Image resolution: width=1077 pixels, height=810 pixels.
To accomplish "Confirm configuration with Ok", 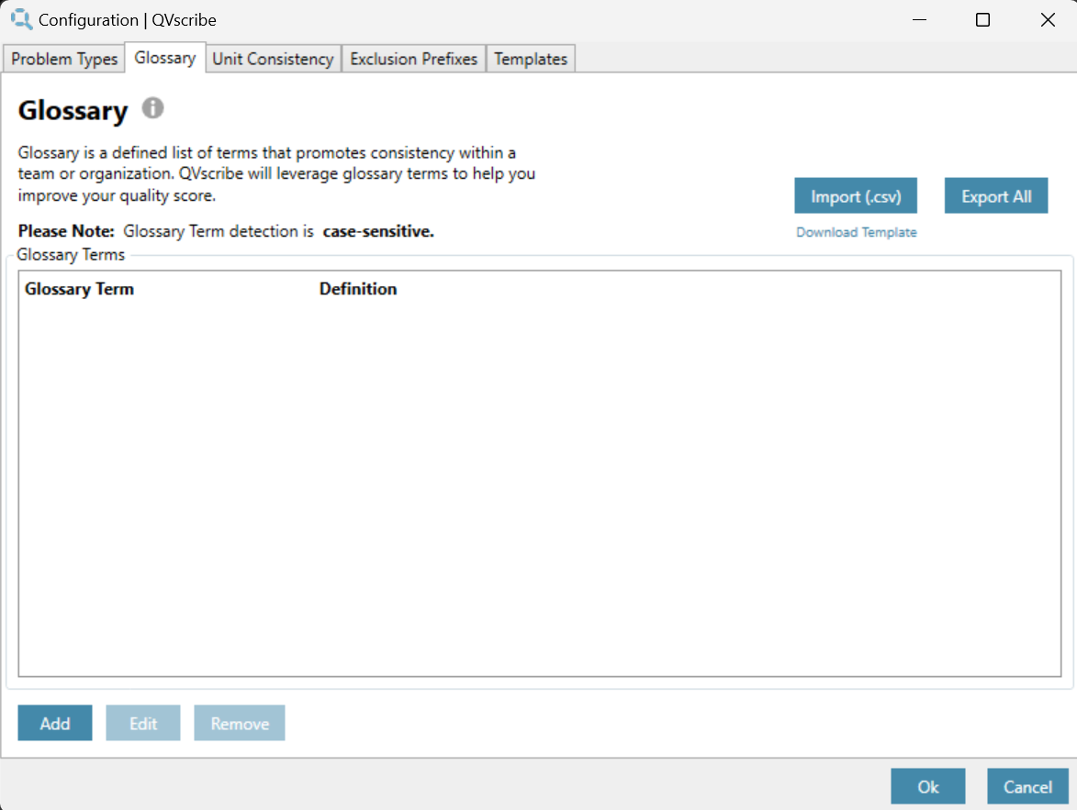I will 928,787.
